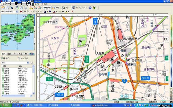This screenshot has height=108, width=173.
Task: Click the pen color swatch
Action: point(54,11)
